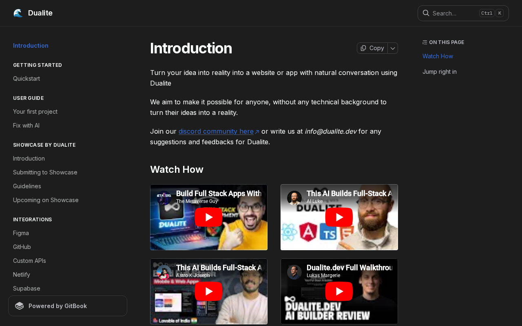Open the Quickstart page
This screenshot has height=326, width=522.
27,79
